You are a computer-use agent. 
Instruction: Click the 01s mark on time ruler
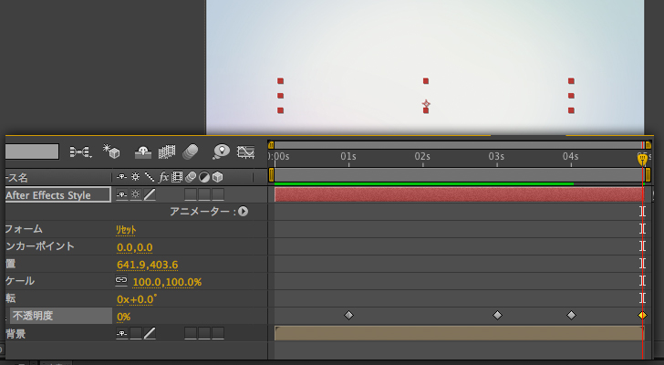click(x=348, y=157)
